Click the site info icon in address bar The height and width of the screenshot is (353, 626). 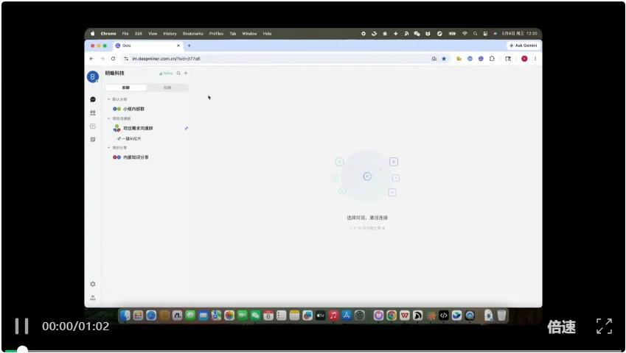[x=126, y=59]
